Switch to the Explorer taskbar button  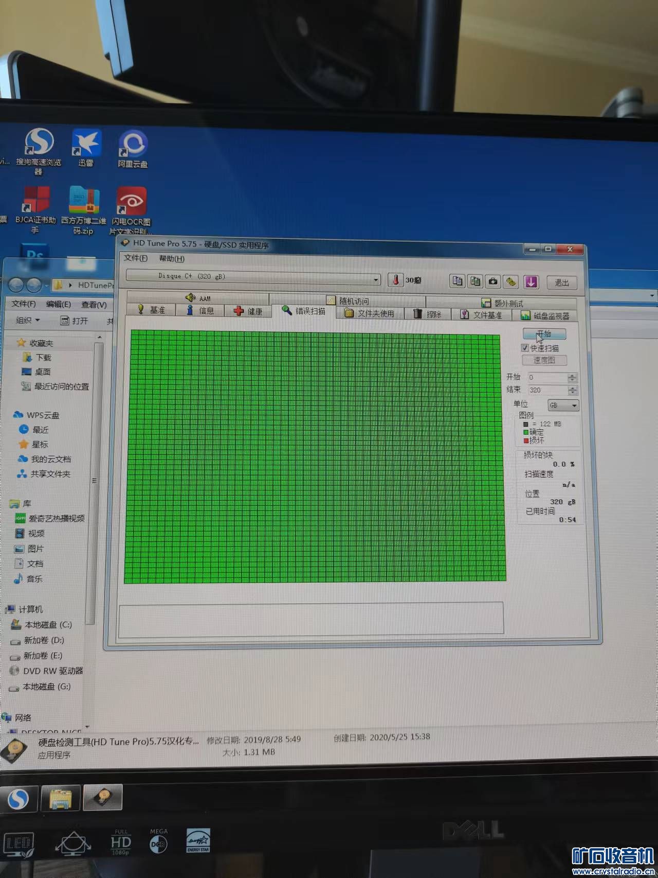coord(61,798)
